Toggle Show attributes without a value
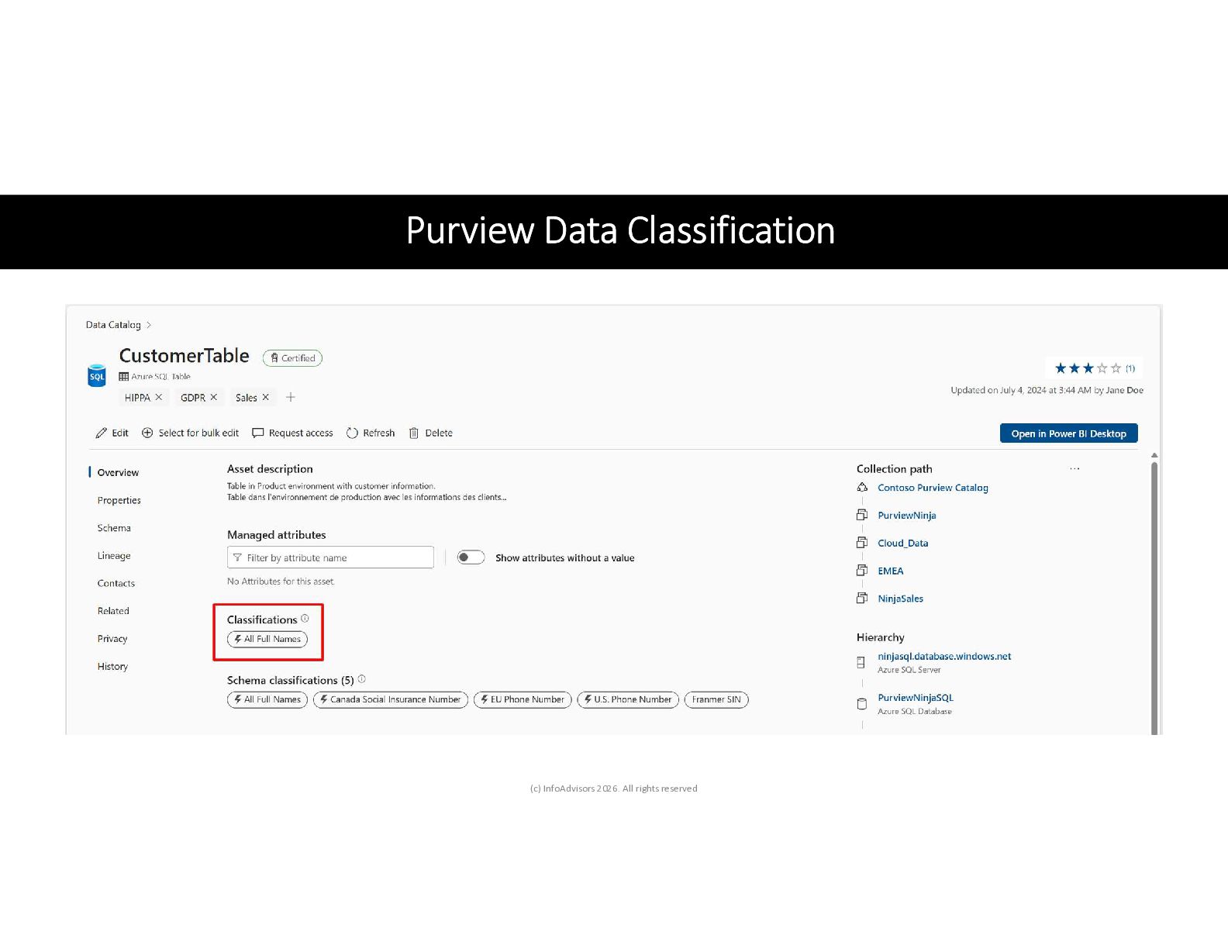This screenshot has height=949, width=1228. [471, 557]
